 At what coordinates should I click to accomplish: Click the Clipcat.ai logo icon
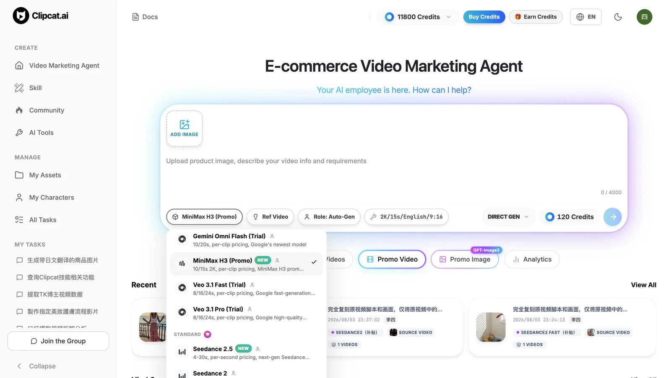click(x=21, y=16)
